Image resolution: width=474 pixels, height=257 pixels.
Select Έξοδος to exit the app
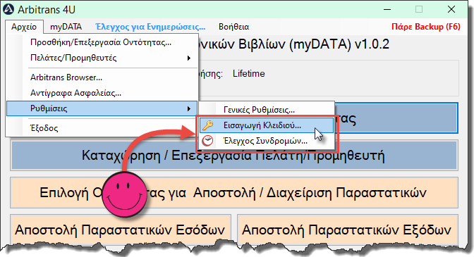point(102,128)
